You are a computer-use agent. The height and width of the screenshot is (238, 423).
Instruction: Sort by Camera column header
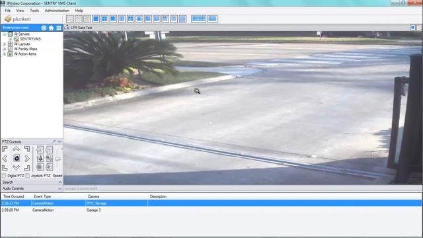click(93, 196)
